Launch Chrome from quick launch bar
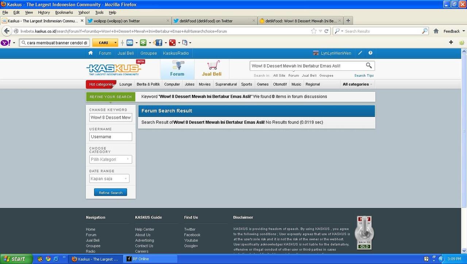Image resolution: width=467 pixels, height=264 pixels. pyautogui.click(x=48, y=259)
